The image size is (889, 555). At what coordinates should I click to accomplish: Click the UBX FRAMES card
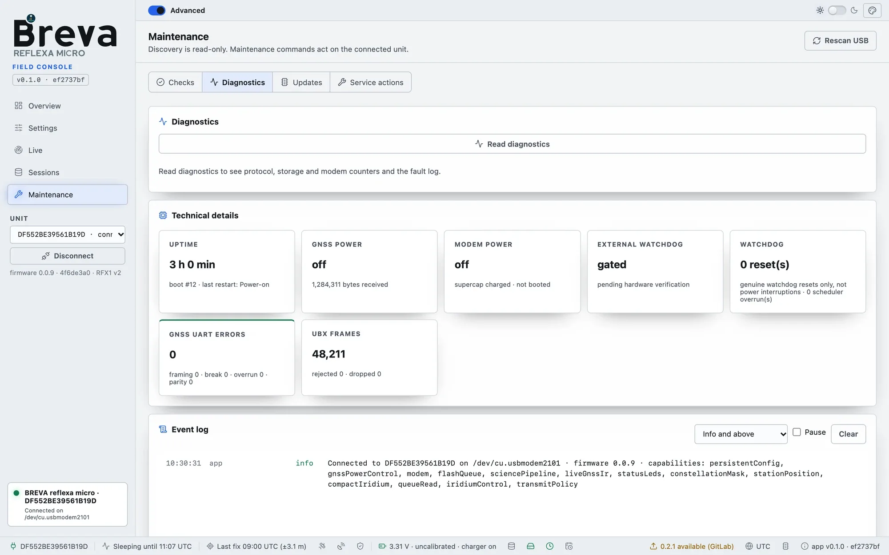click(x=369, y=357)
